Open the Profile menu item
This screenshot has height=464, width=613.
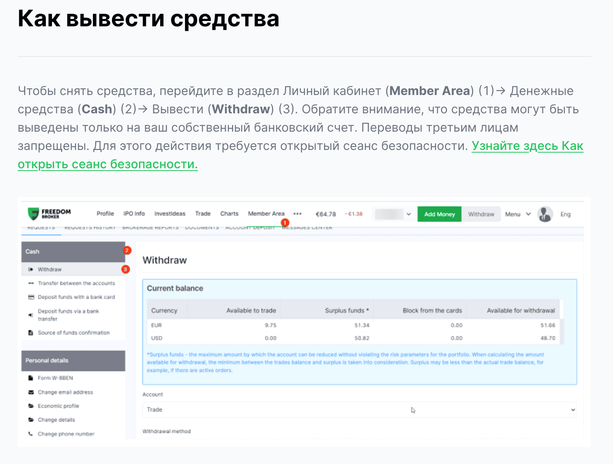(x=105, y=214)
